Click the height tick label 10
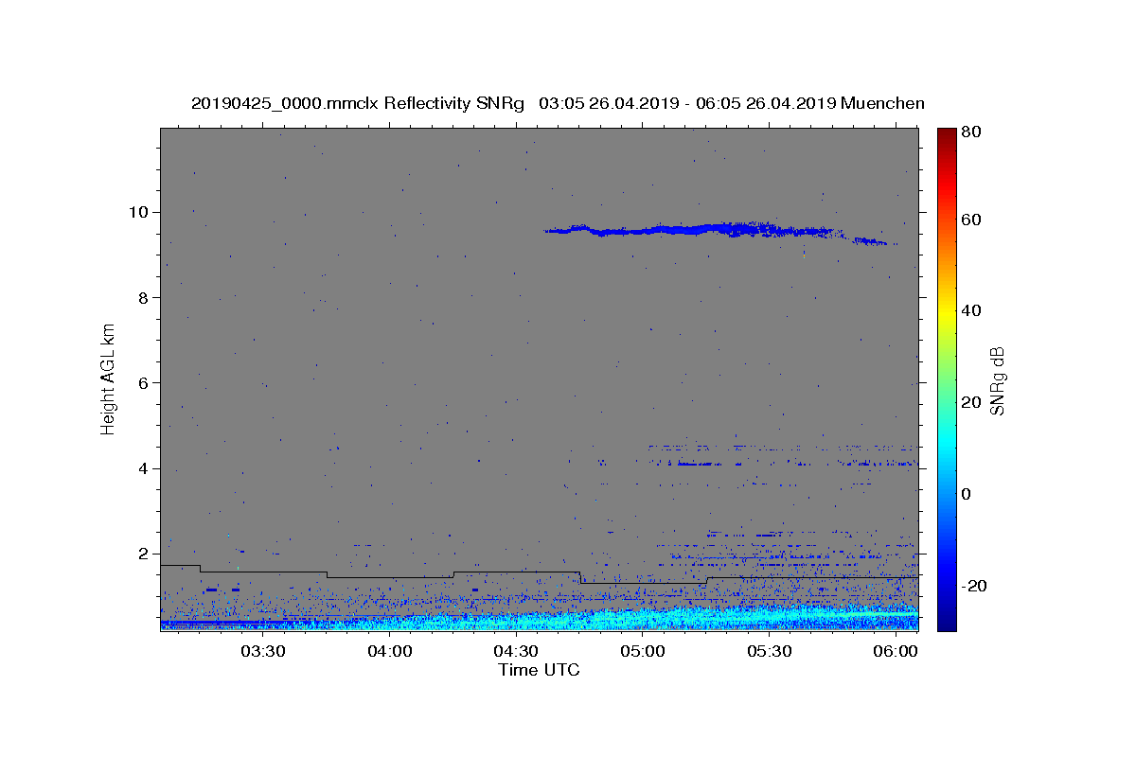 click(139, 212)
